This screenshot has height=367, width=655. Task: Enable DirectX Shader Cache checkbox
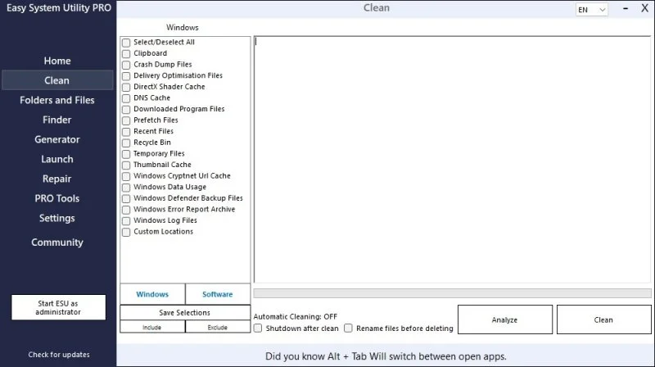(126, 87)
